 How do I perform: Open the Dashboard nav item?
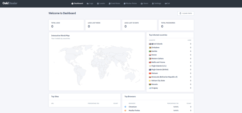coord(77,3)
